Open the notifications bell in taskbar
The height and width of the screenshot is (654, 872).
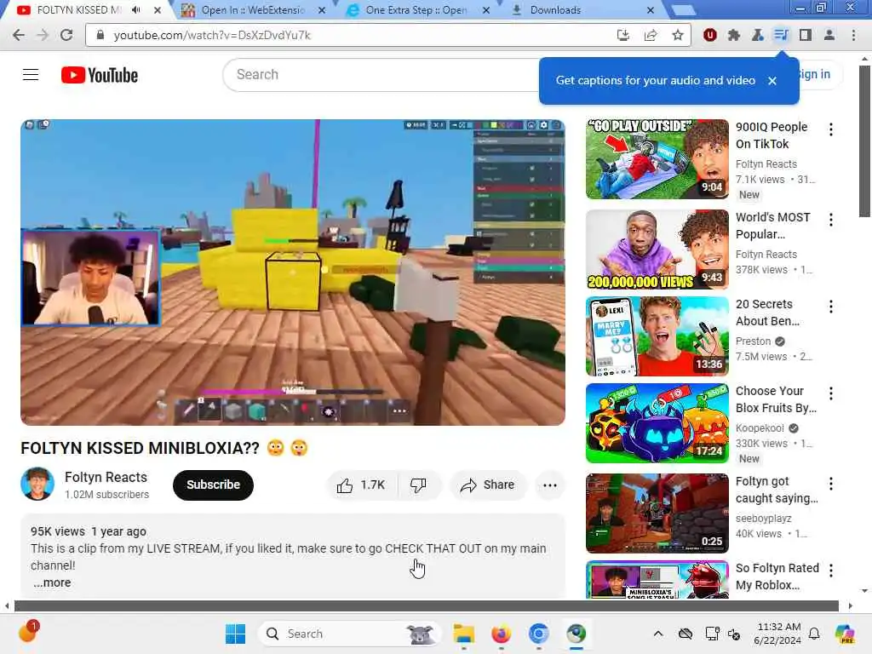click(x=814, y=634)
